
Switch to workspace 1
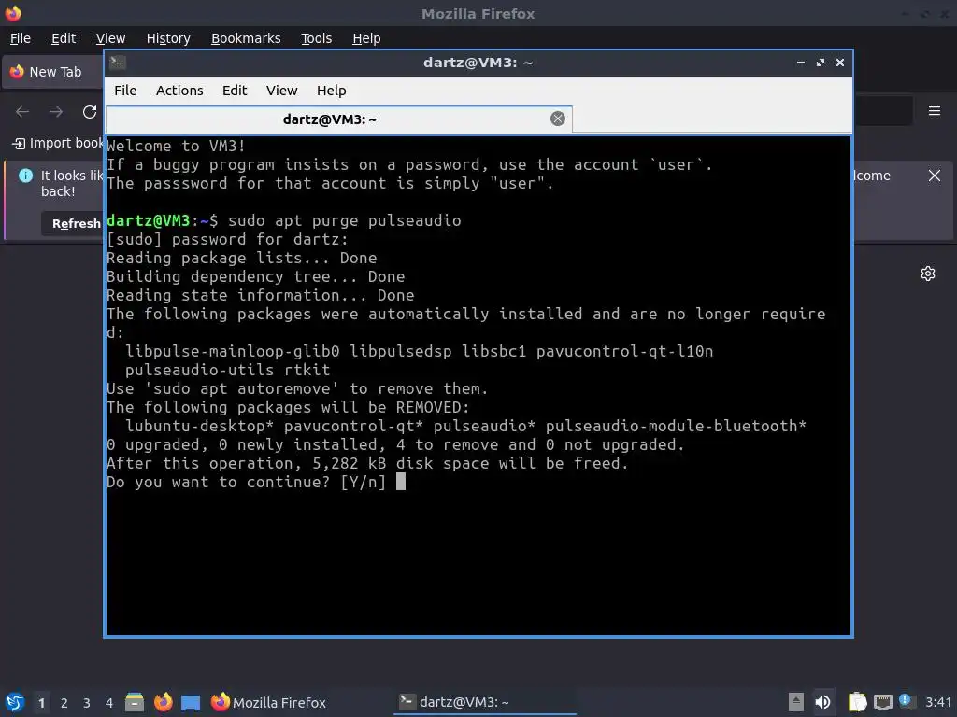(41, 703)
